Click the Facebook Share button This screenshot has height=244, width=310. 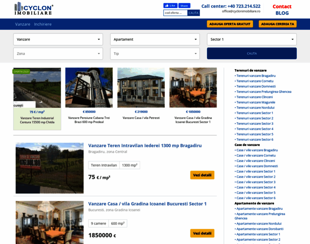pos(184,6)
